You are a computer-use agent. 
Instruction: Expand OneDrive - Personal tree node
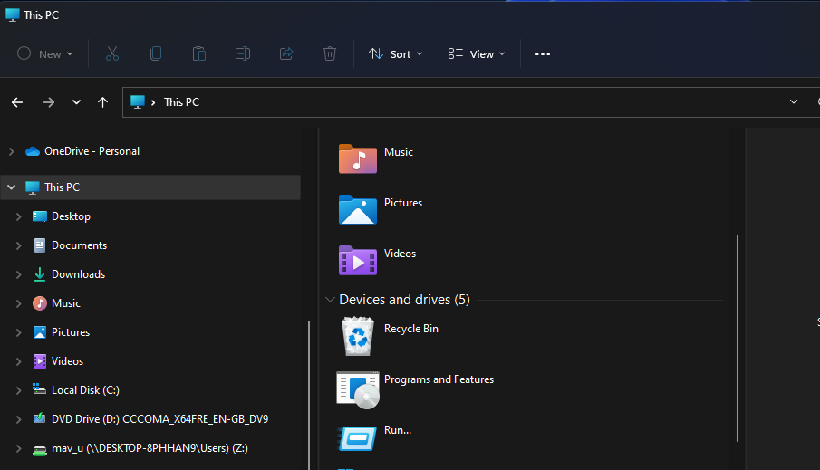click(x=12, y=151)
